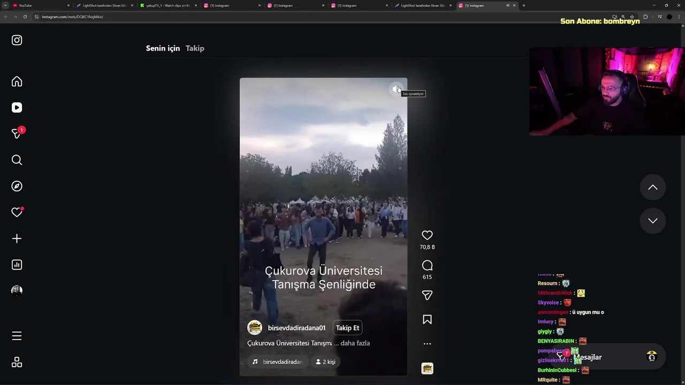Open your profile from the sidebar avatar

tap(17, 290)
